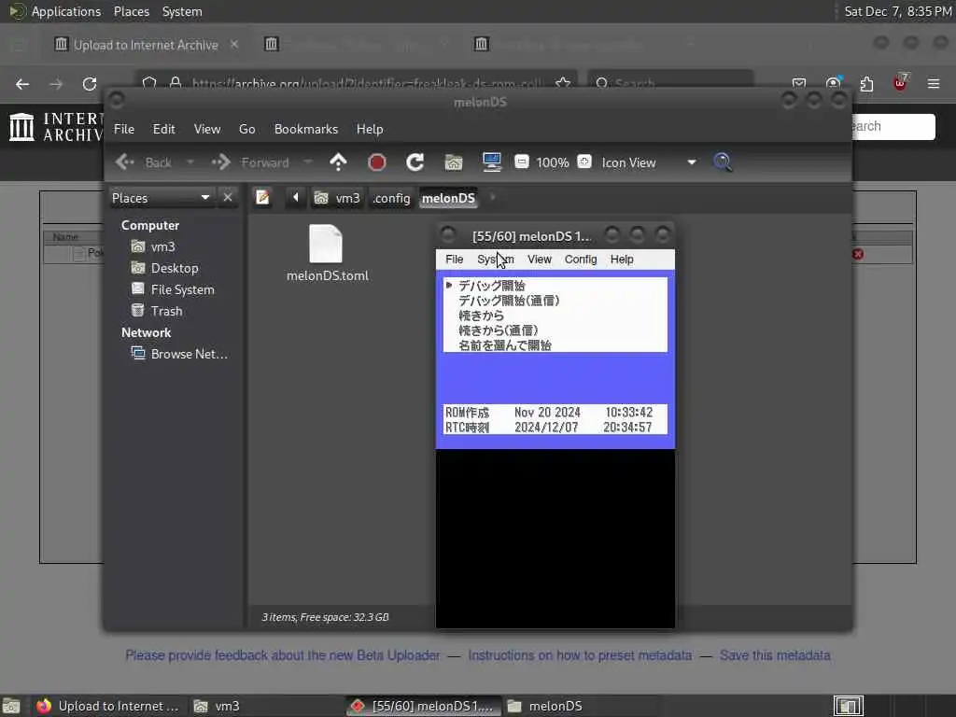The image size is (956, 717).
Task: Close Upload to Internet Archive tab
Action: (234, 45)
